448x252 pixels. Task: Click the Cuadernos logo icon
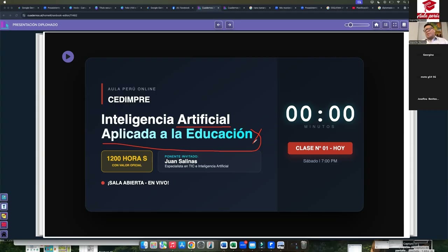[x=5, y=25]
